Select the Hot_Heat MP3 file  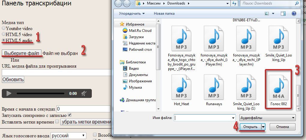tap(181, 90)
